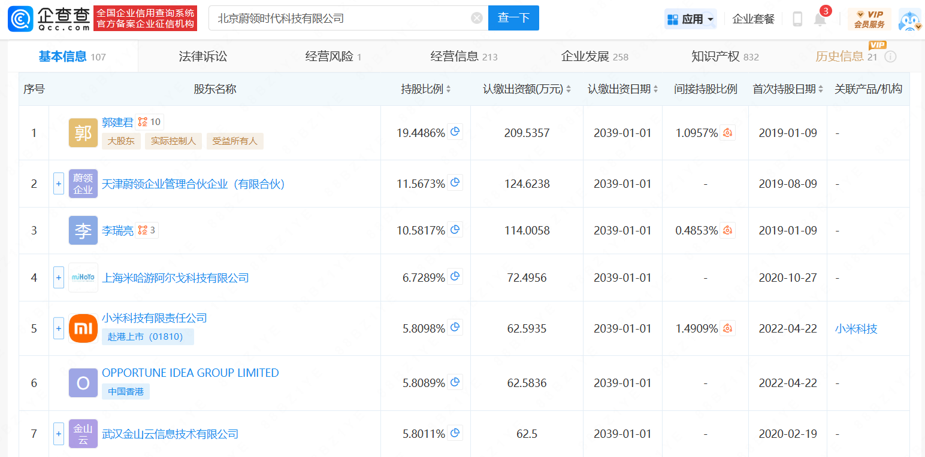Switch to 基本信息 tab
The height and width of the screenshot is (457, 925).
tap(72, 57)
